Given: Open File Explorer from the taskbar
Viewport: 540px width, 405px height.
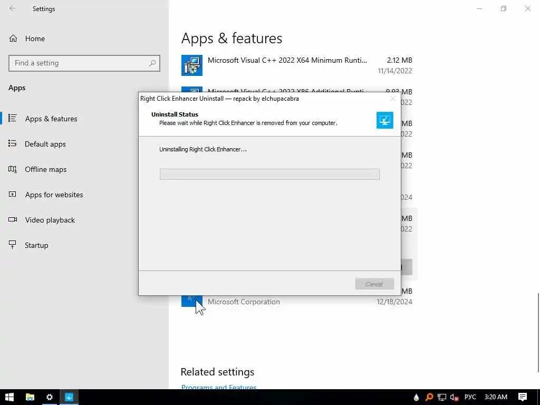Looking at the screenshot, I should coord(30,397).
